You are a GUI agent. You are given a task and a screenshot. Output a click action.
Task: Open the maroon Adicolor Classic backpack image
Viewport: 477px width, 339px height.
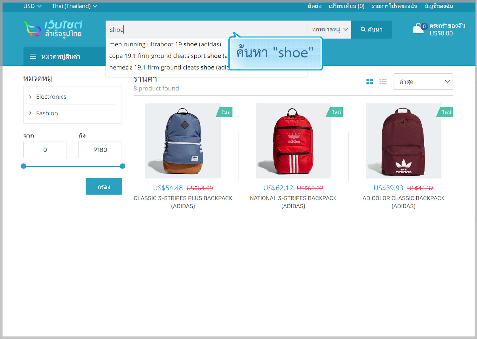[x=404, y=141]
